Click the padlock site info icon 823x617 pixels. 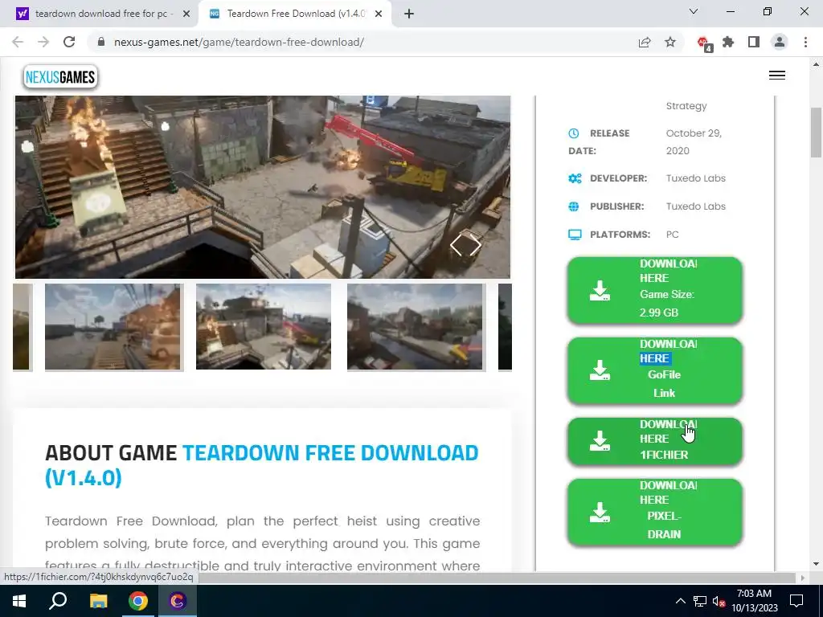point(101,42)
